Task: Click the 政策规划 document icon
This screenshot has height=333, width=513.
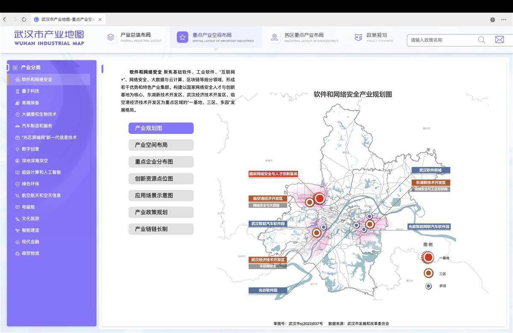Action: [x=358, y=37]
